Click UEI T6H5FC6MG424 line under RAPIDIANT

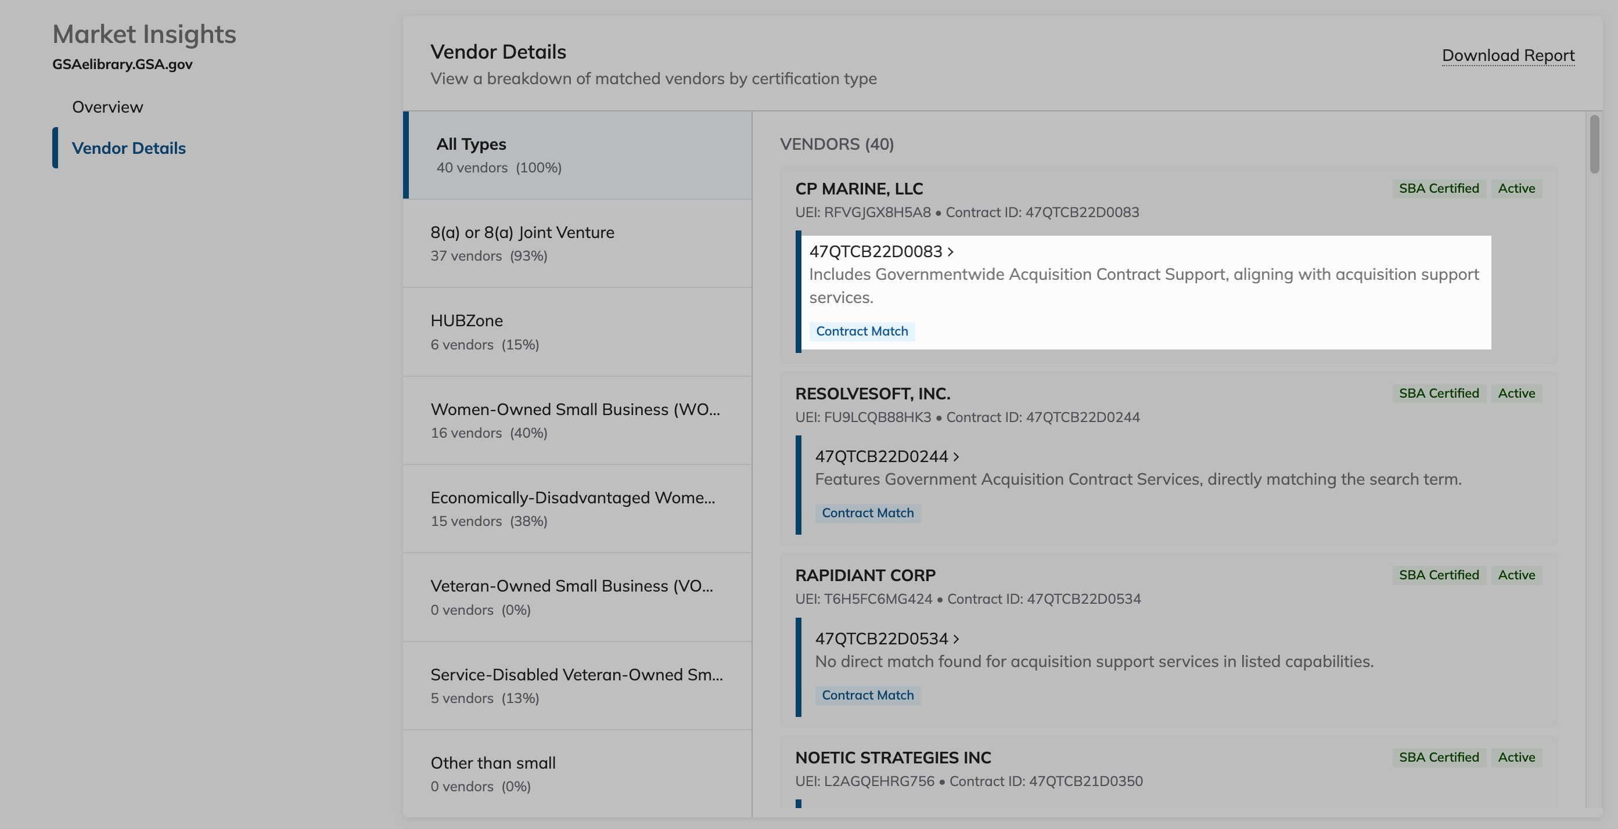[968, 599]
